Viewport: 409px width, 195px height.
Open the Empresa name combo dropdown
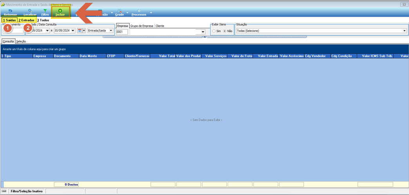[203, 32]
